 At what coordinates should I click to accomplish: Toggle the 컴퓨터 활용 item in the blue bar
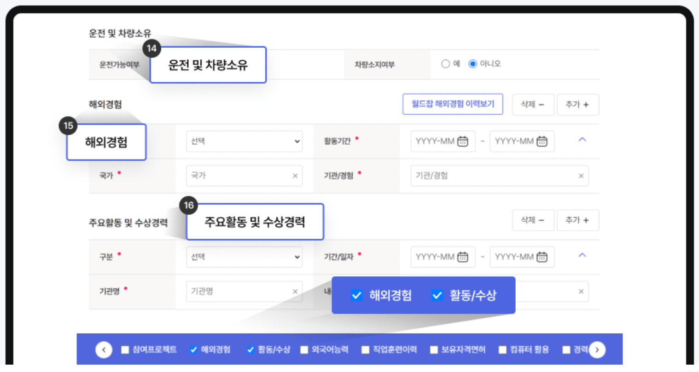(x=502, y=349)
